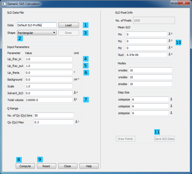
Task: Open the Shape dropdown showing Rectangular
Action: click(37, 33)
